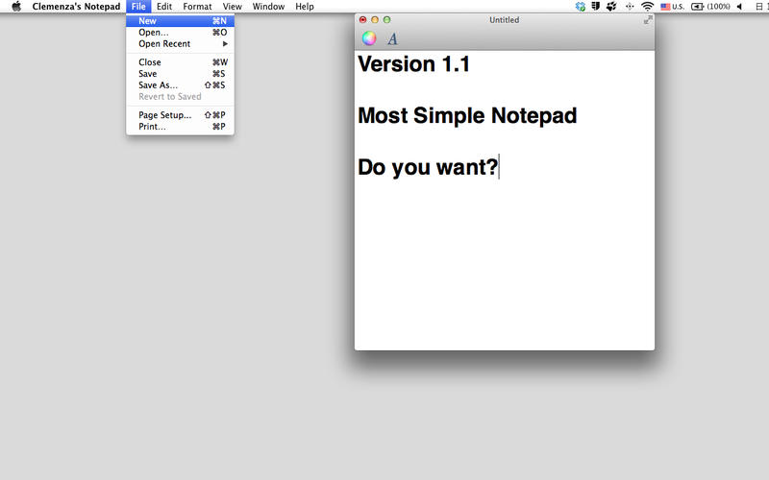Click the striped shield menu bar icon
Screen dimensions: 769x480
pos(596,7)
